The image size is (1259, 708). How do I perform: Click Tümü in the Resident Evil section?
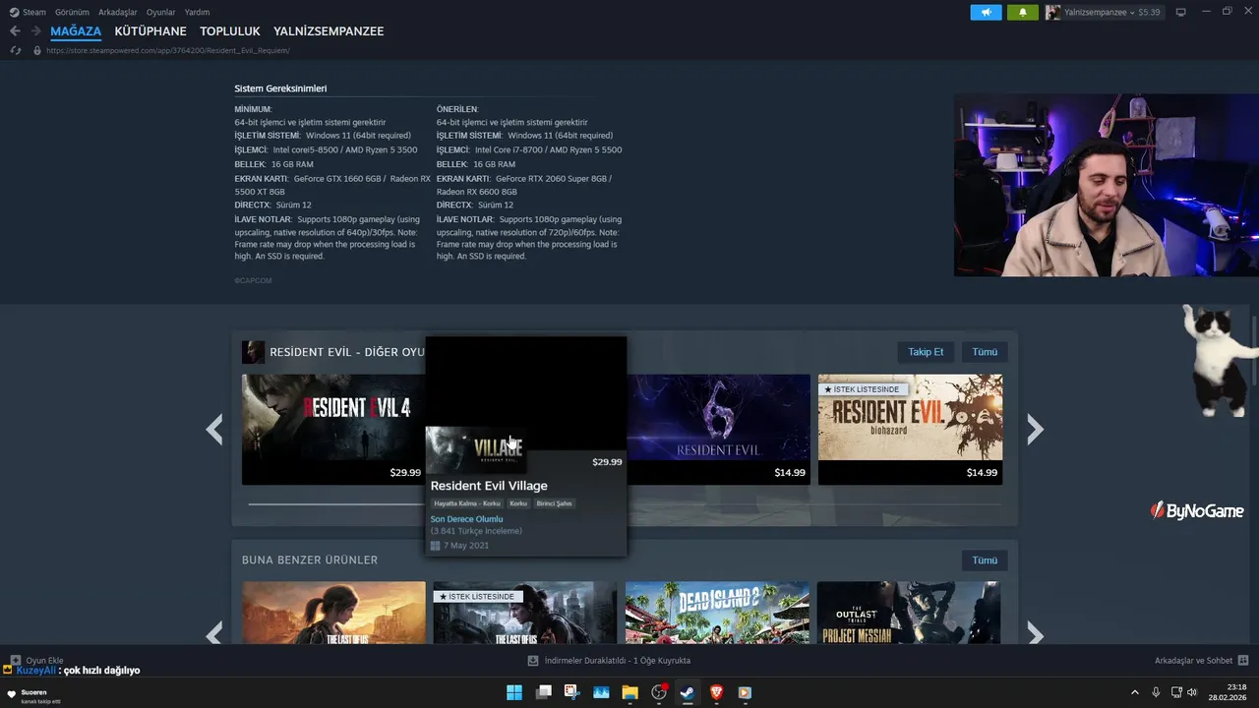click(985, 352)
